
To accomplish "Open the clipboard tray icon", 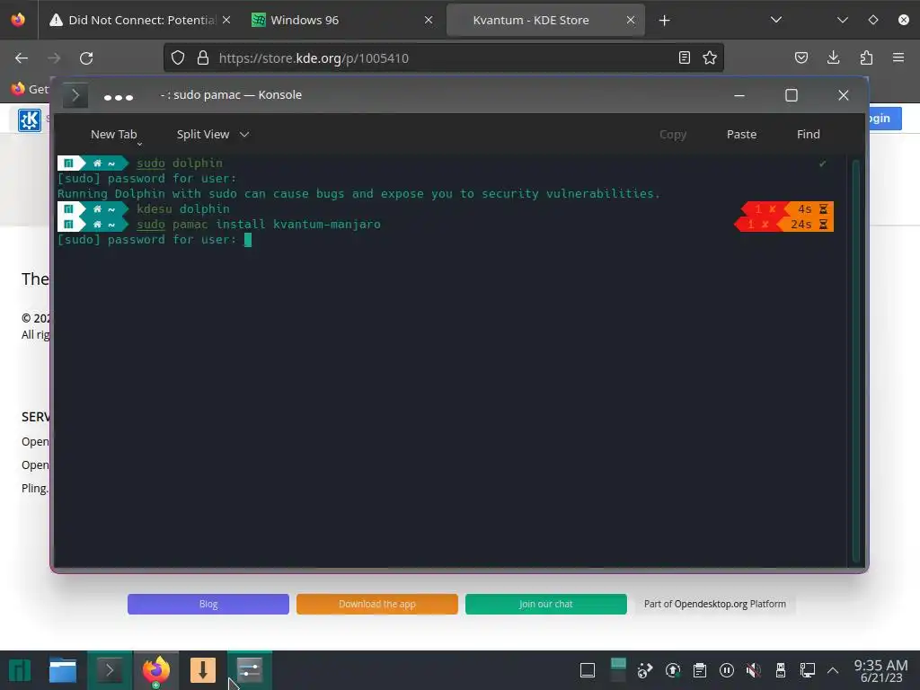I will 699,670.
